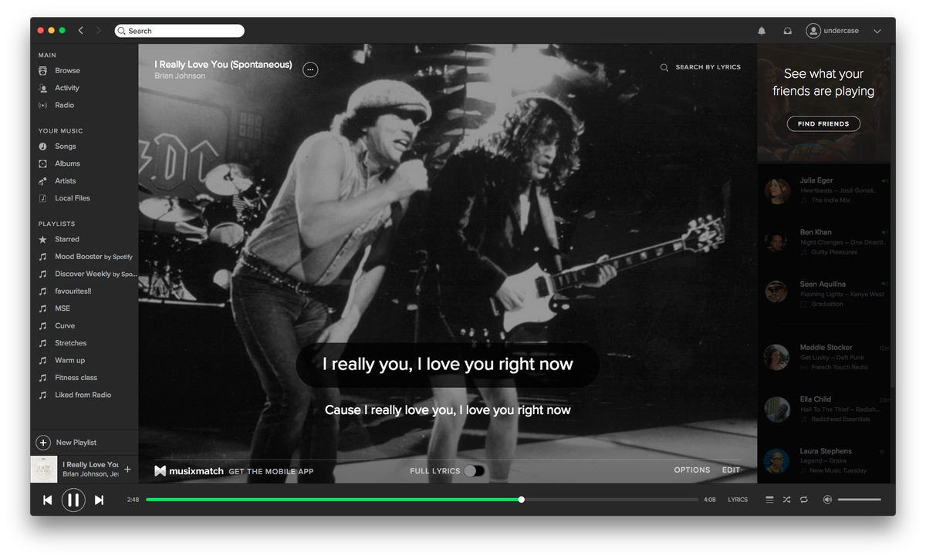The image size is (926, 559).
Task: Open Albums under Your Music
Action: tap(67, 163)
